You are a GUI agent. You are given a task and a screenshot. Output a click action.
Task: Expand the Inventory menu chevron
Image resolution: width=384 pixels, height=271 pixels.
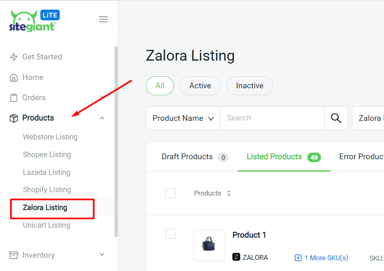click(102, 255)
